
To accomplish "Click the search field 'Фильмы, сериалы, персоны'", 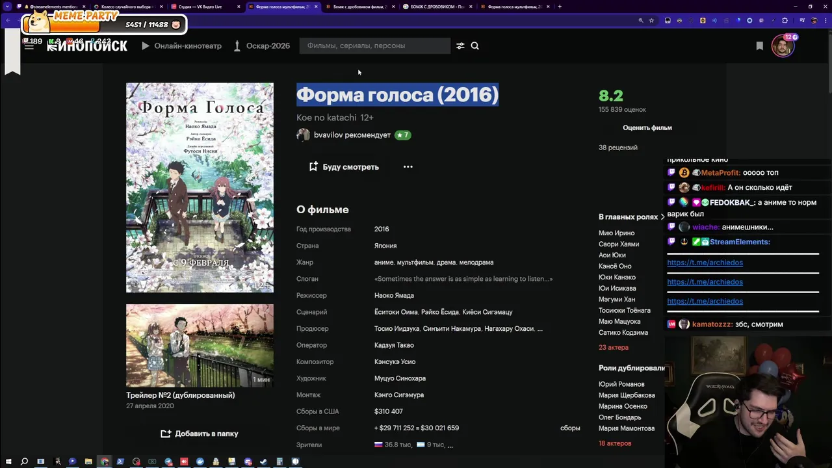I will click(374, 45).
